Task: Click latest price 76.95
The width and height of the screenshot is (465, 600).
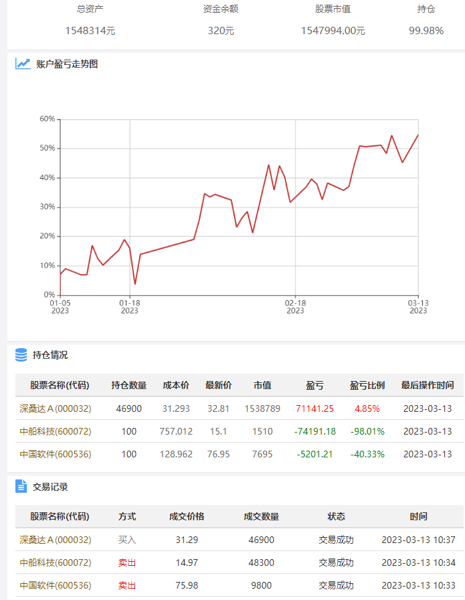Action: (218, 454)
